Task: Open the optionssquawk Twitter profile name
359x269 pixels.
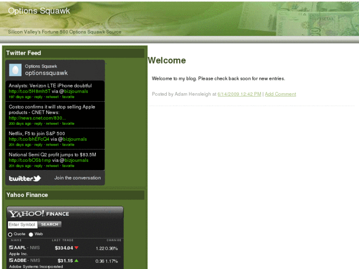Action: [x=46, y=73]
